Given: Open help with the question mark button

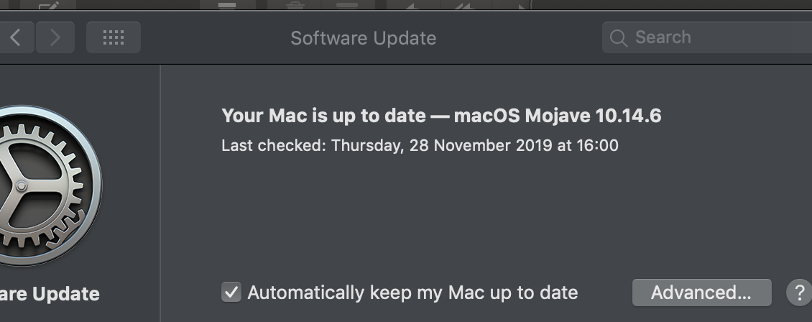Looking at the screenshot, I should [x=799, y=293].
